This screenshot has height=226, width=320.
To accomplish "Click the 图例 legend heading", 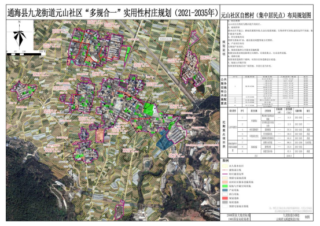I will pyautogui.click(x=225, y=161).
